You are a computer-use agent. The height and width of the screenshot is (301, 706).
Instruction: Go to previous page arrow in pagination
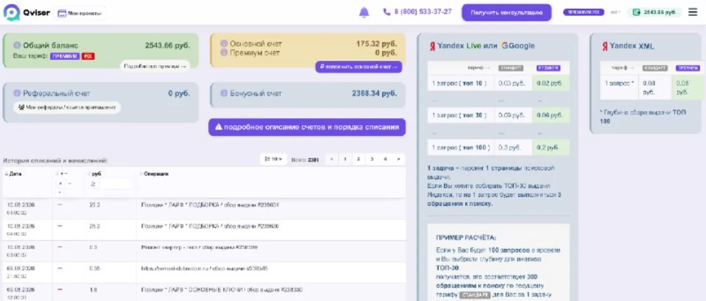click(x=331, y=159)
